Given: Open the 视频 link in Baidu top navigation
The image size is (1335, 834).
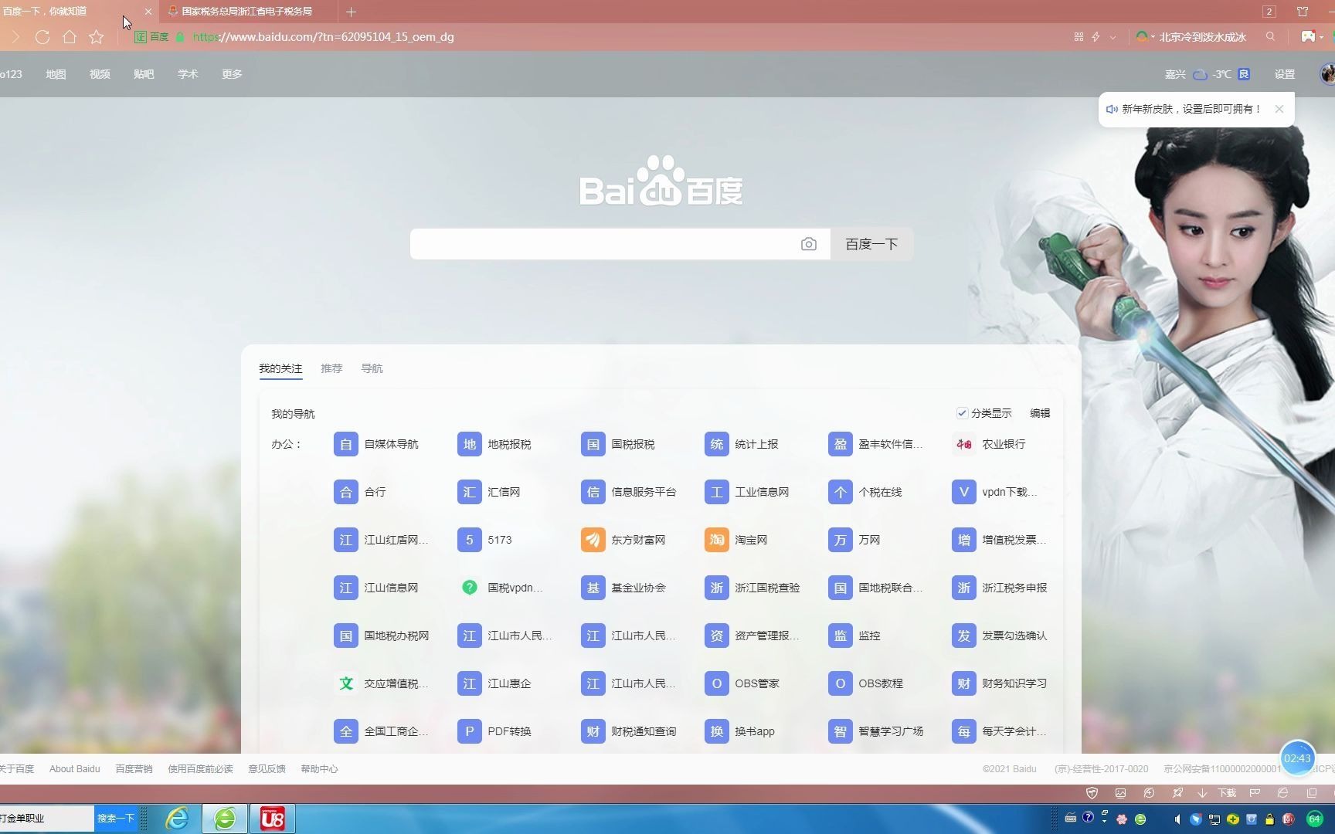Looking at the screenshot, I should [x=100, y=74].
